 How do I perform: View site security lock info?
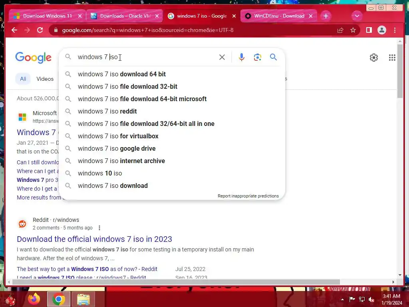coord(56,30)
